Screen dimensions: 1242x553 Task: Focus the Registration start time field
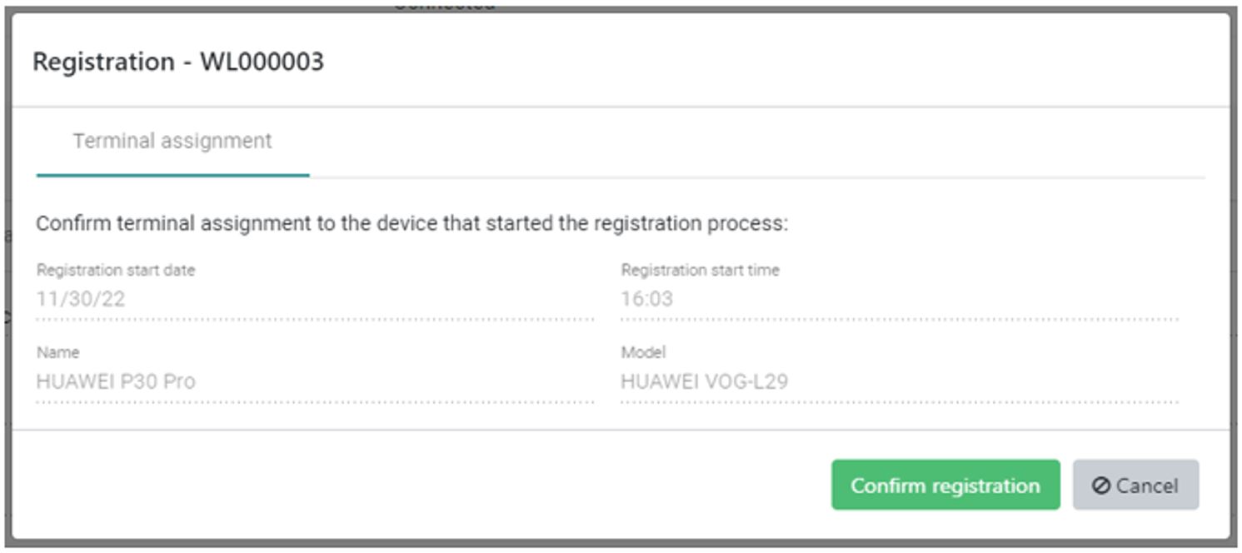coord(899,299)
